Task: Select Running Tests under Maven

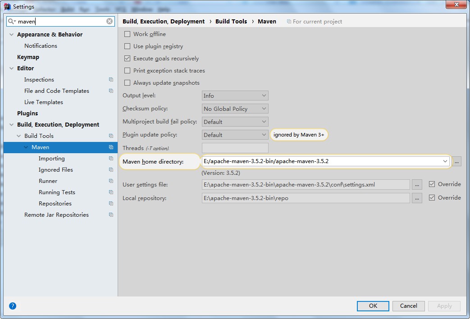Action: 57,192
